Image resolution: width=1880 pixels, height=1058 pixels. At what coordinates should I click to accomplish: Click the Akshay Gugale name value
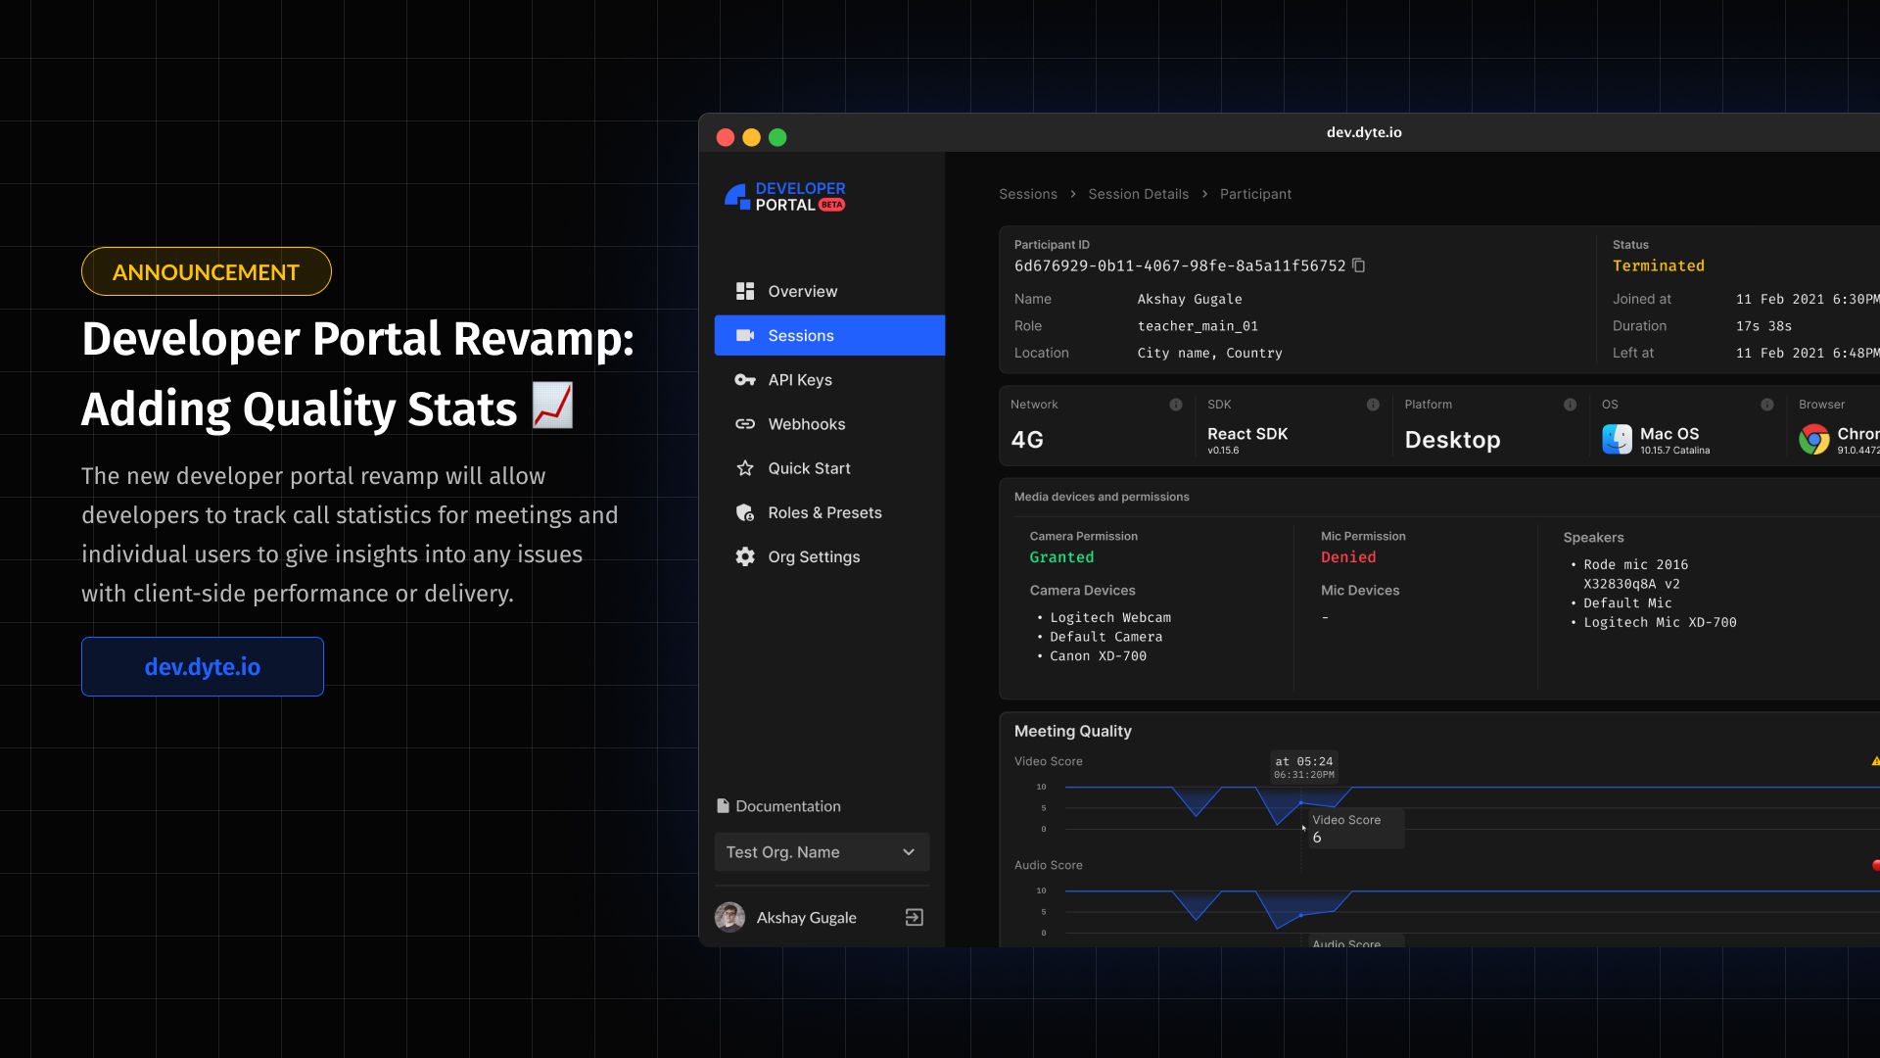click(x=1190, y=299)
